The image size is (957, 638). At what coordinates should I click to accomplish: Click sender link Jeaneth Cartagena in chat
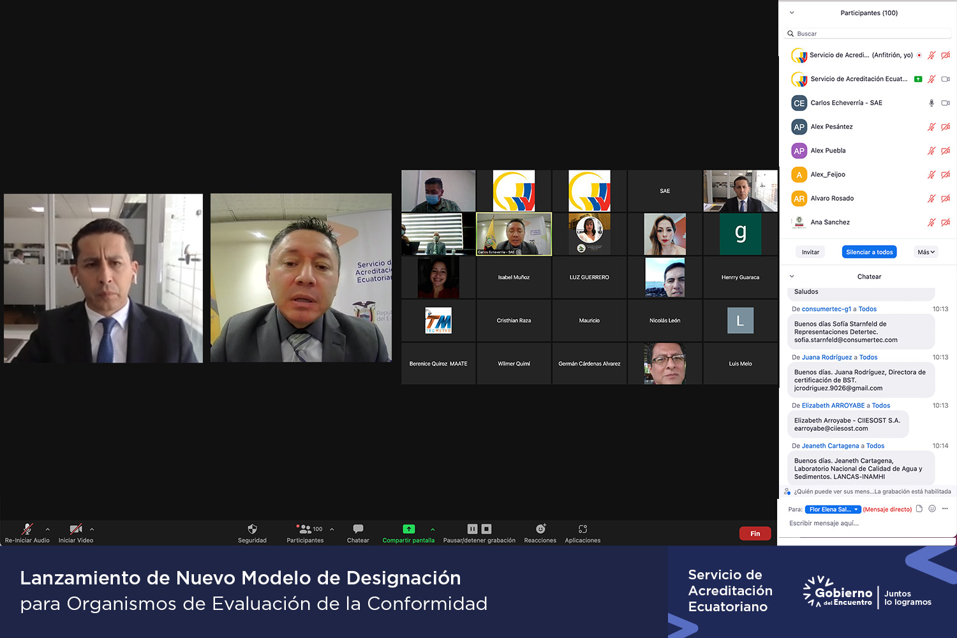tap(830, 445)
